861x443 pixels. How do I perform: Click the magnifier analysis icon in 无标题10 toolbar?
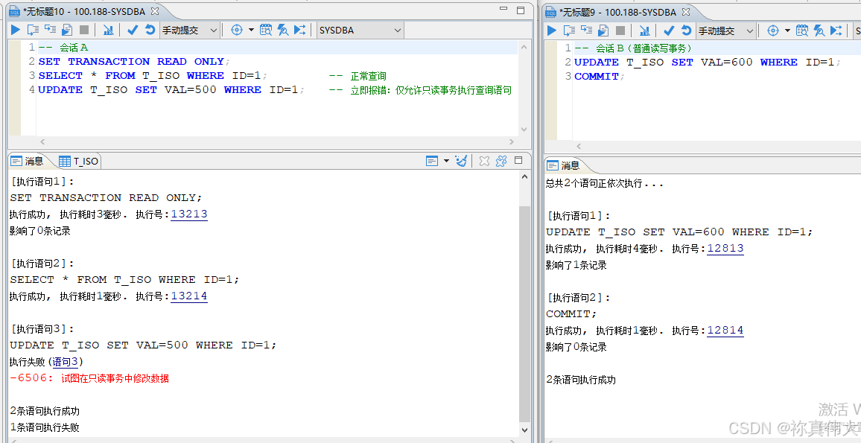click(x=283, y=31)
